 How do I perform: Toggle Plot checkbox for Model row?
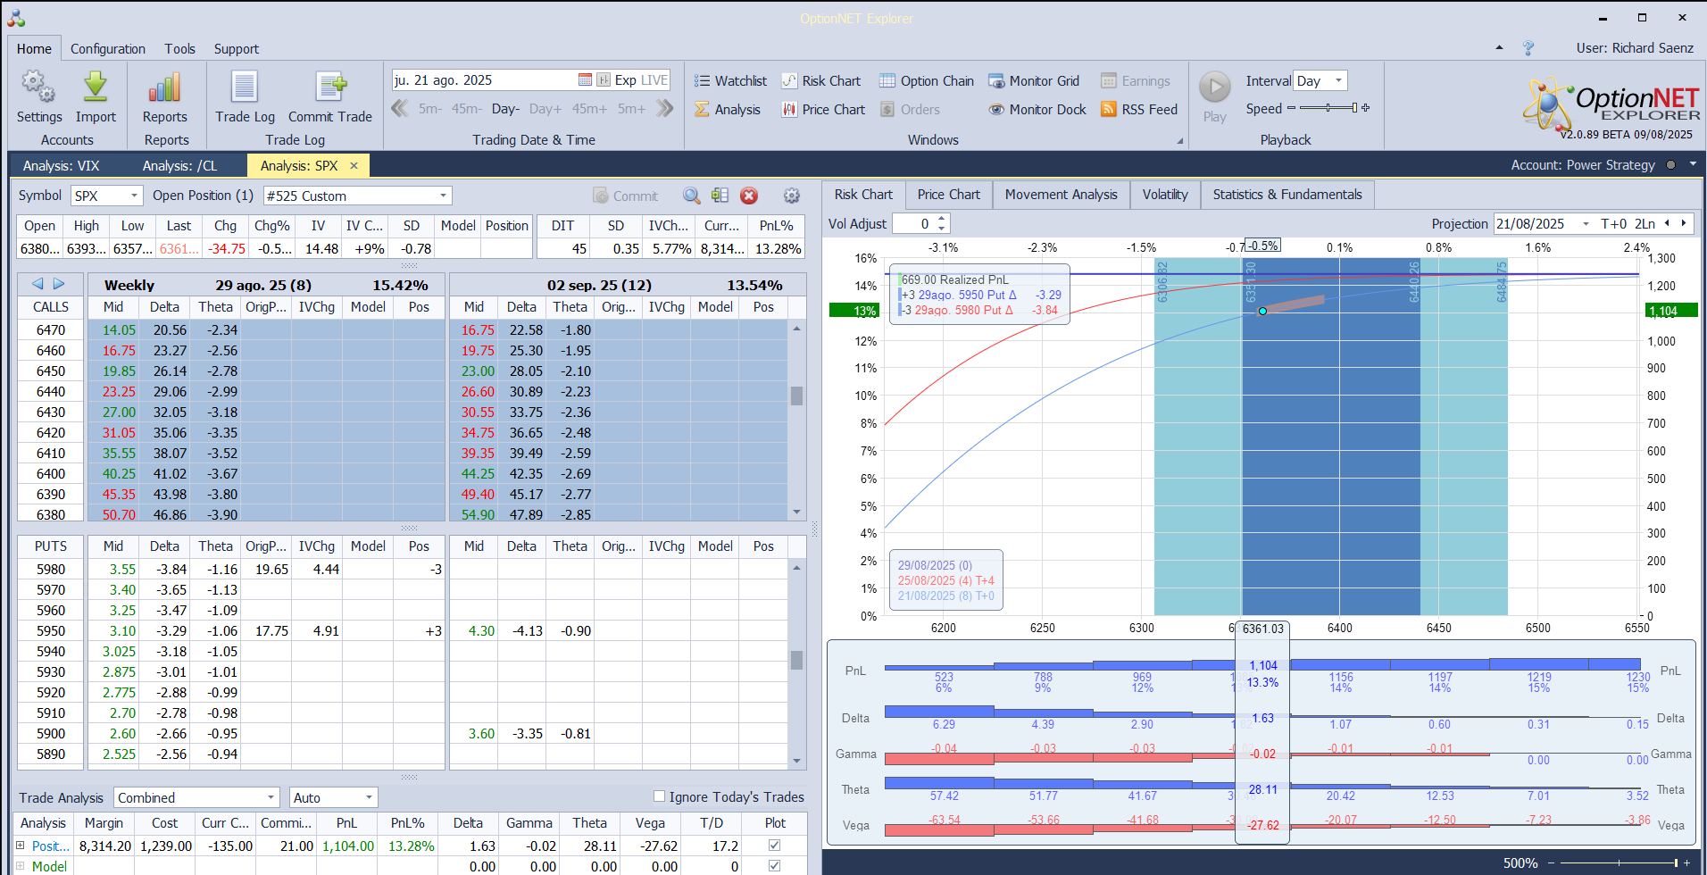click(774, 865)
